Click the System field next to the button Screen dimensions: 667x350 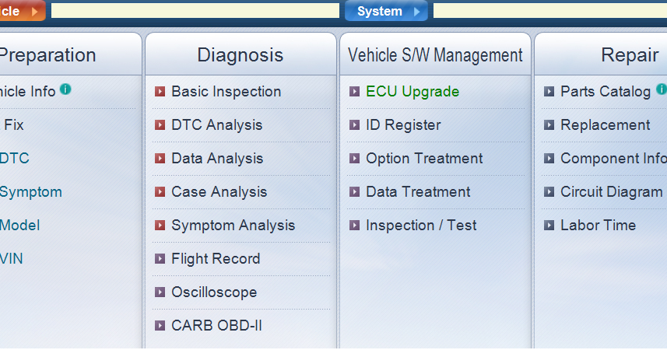pyautogui.click(x=549, y=11)
